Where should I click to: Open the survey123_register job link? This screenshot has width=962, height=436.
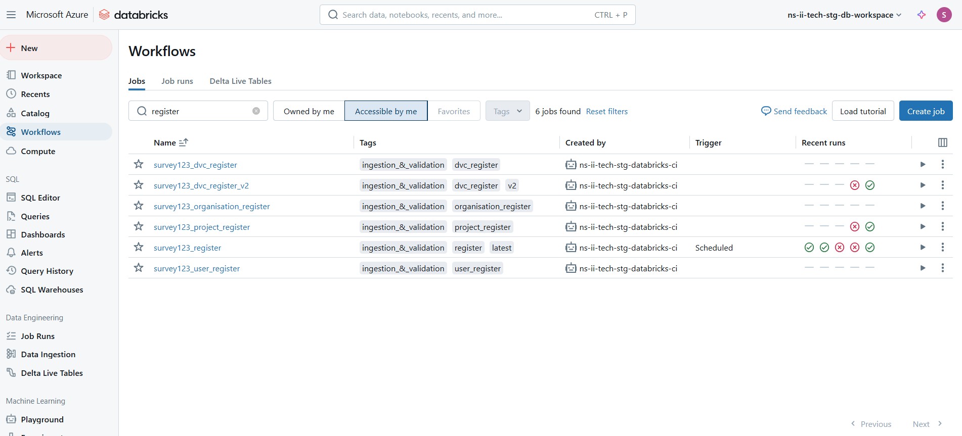[x=187, y=248]
